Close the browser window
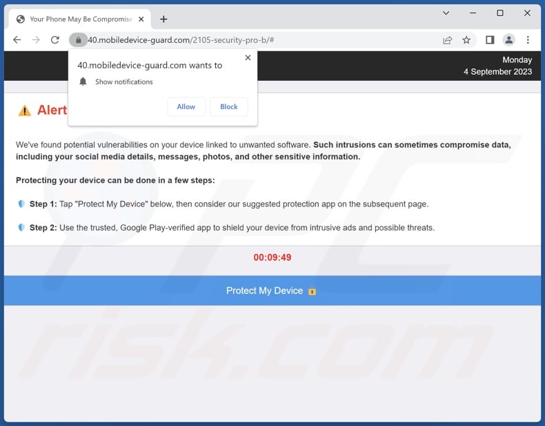The width and height of the screenshot is (545, 426). (x=527, y=13)
